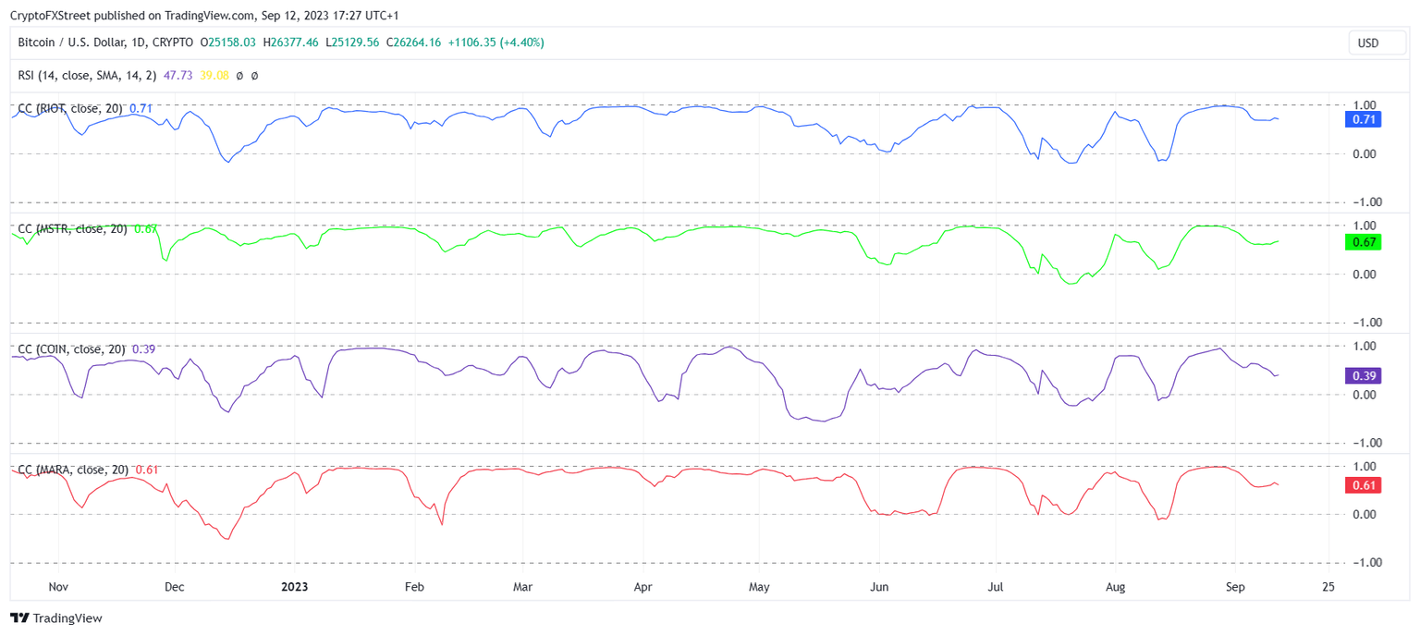
Task: Click the 1.00 scale label in the MSTR pane
Action: [1364, 226]
